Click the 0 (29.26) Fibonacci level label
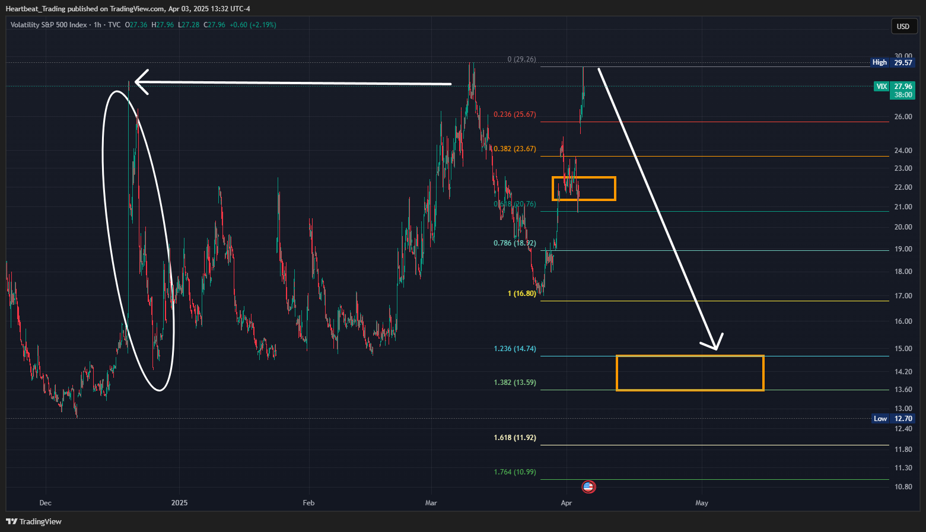The image size is (926, 532). pos(522,59)
